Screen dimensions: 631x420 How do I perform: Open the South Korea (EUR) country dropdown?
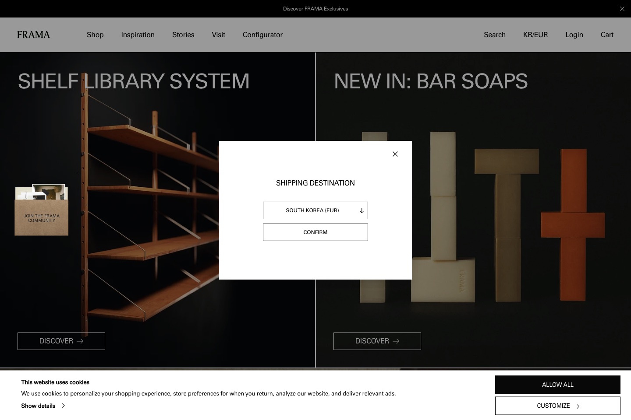pos(315,210)
